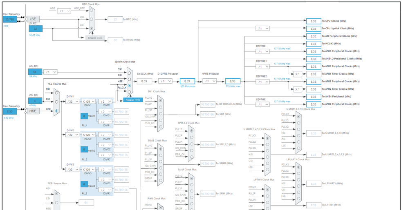Select PLLCLK in System Clock Mux
The height and width of the screenshot is (210, 408).
coord(129,92)
